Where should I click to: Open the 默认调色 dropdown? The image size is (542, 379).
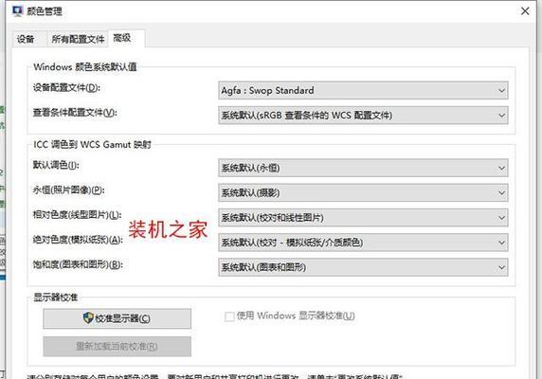coord(363,168)
